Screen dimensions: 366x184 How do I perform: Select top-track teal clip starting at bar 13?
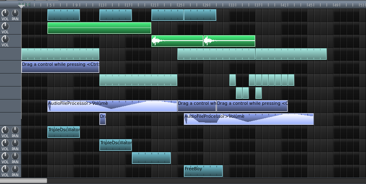click(115, 15)
